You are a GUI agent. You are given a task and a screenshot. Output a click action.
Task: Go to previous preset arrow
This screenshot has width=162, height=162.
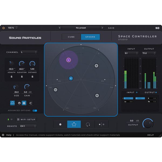click(x=60, y=28)
